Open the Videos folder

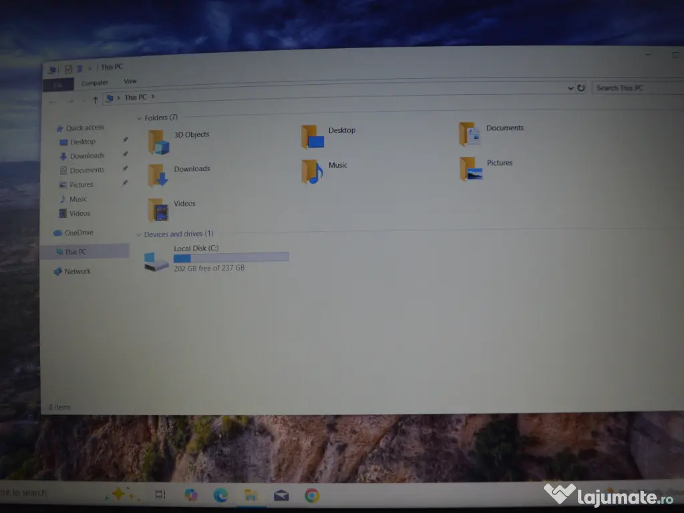[158, 210]
